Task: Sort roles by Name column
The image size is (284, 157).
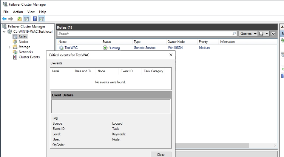Action: pos(79,42)
